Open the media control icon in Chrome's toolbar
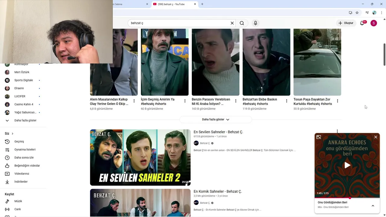 coord(367,13)
